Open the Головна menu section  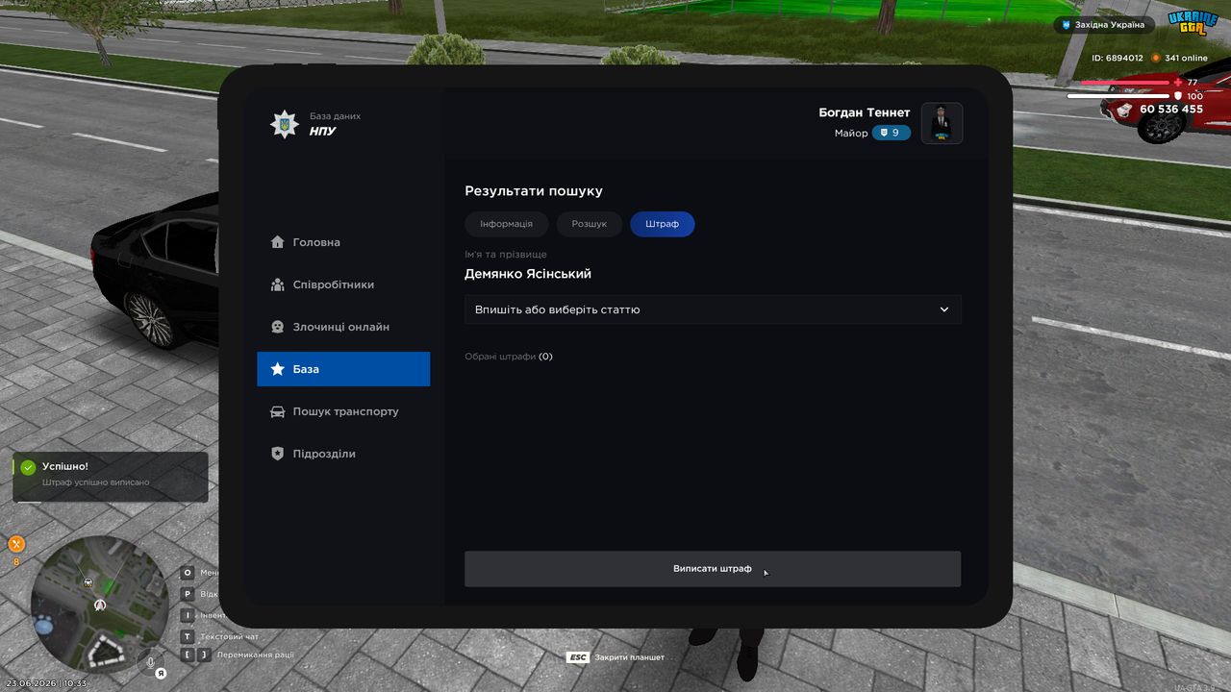[x=343, y=242]
